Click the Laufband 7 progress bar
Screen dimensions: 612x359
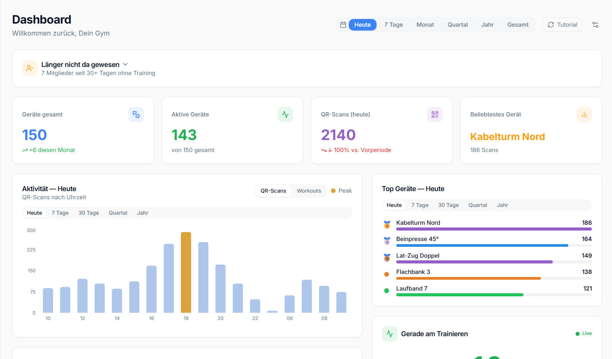point(494,295)
